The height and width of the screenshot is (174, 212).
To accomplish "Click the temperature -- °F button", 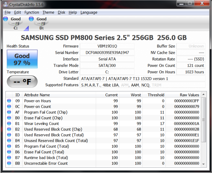I will click(22, 81).
